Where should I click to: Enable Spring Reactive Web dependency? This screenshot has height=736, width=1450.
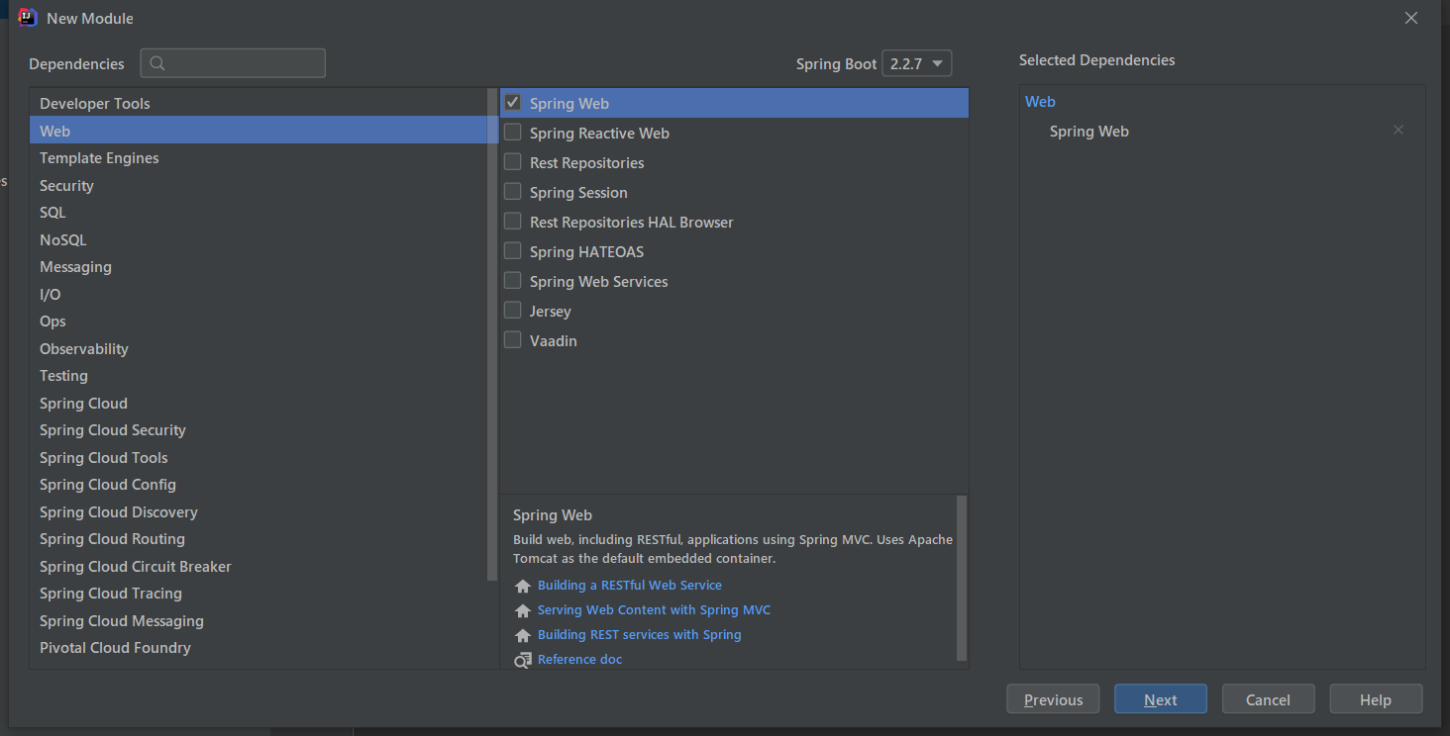pos(513,133)
